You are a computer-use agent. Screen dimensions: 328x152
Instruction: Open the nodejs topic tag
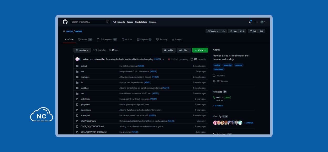[217, 65]
